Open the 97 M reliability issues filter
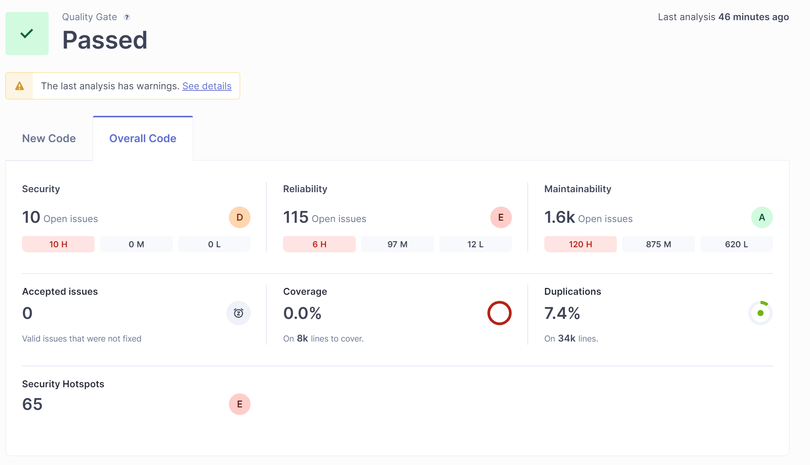The height and width of the screenshot is (465, 810). [x=397, y=244]
